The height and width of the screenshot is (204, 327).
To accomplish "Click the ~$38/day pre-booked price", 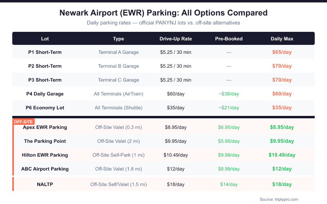I will (229, 94).
